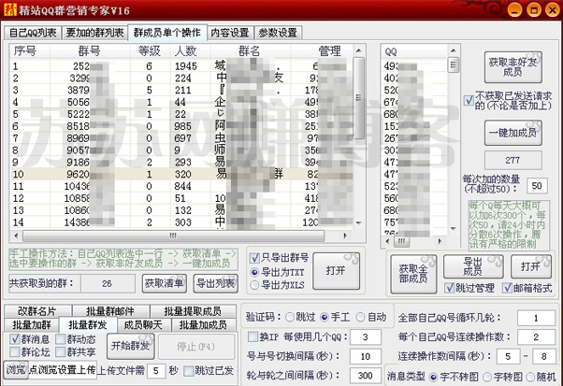Open 参数设置 tab
The height and width of the screenshot is (386, 563).
point(278,33)
